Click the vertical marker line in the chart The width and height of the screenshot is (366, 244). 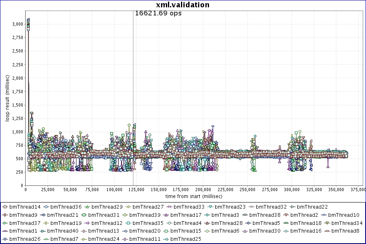[x=133, y=102]
